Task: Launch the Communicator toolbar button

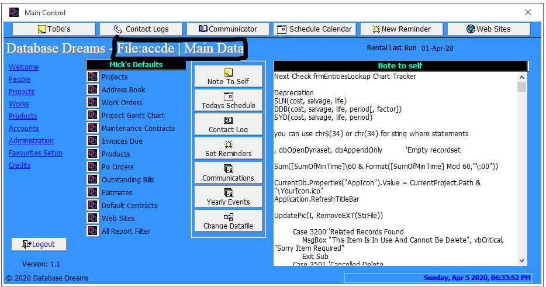Action: click(x=228, y=29)
